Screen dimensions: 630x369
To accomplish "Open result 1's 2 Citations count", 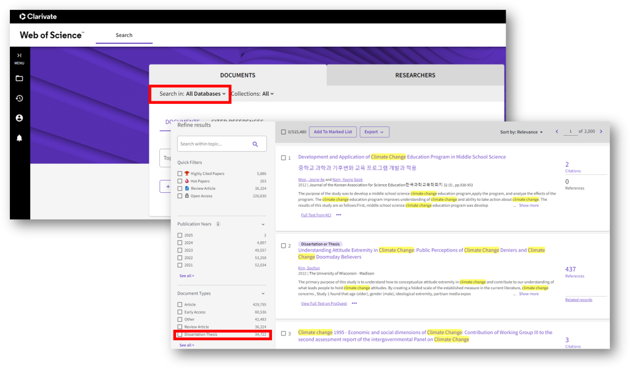I will tap(567, 165).
